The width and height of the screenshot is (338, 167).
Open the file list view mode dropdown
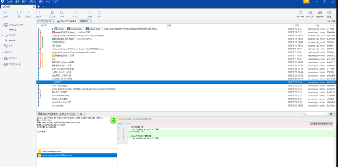82,113
